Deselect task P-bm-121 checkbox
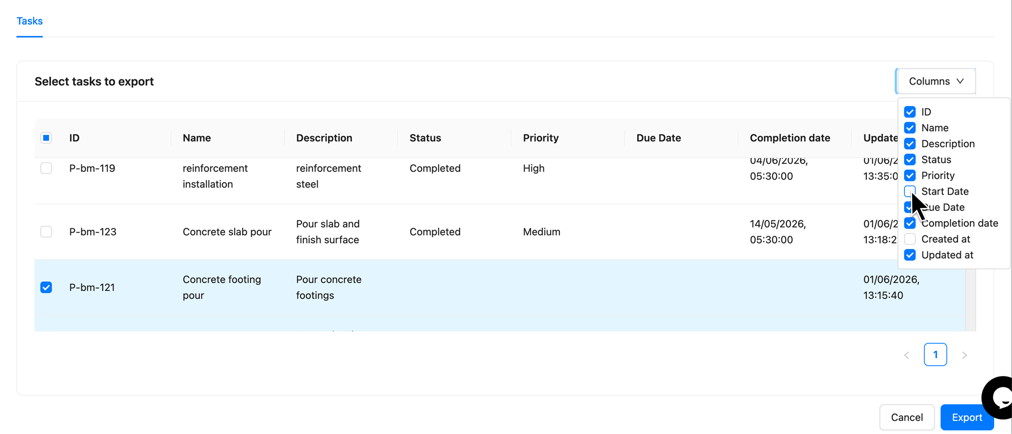Viewport: 1012px width, 434px height. pos(46,287)
